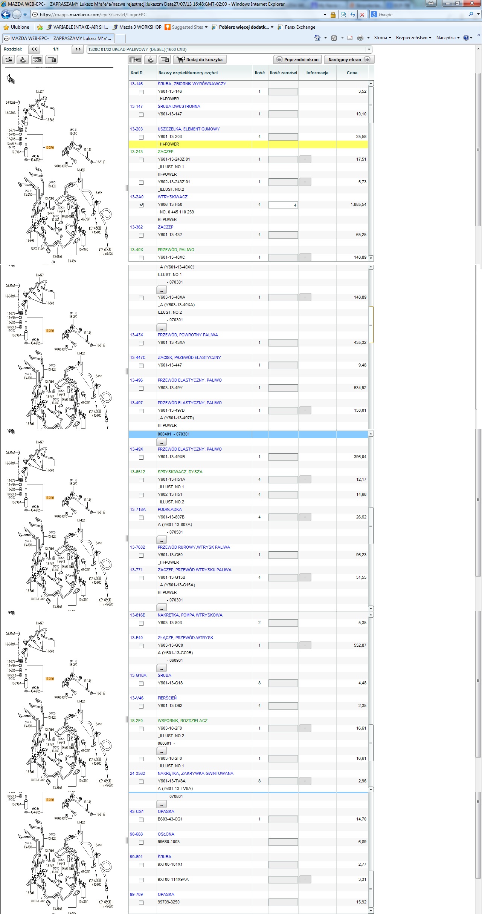Screen dimensions: 482x914
Task: Open the browser home page icon
Action: pos(317,38)
